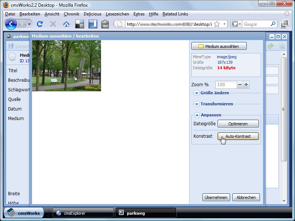Switch to the cmsExplorer taskbar item
Screen dimensions: 295x221
(x=83, y=213)
